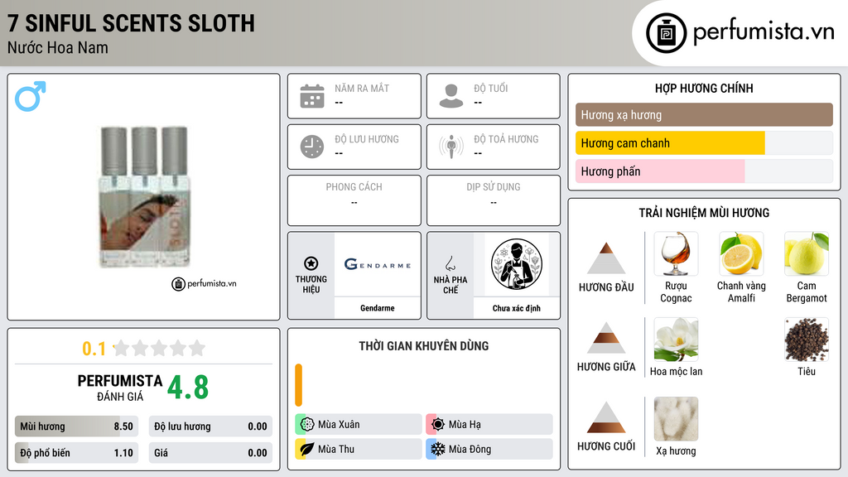Image resolution: width=848 pixels, height=477 pixels.
Task: Click the Mùa Xuân flower icon
Action: (307, 425)
